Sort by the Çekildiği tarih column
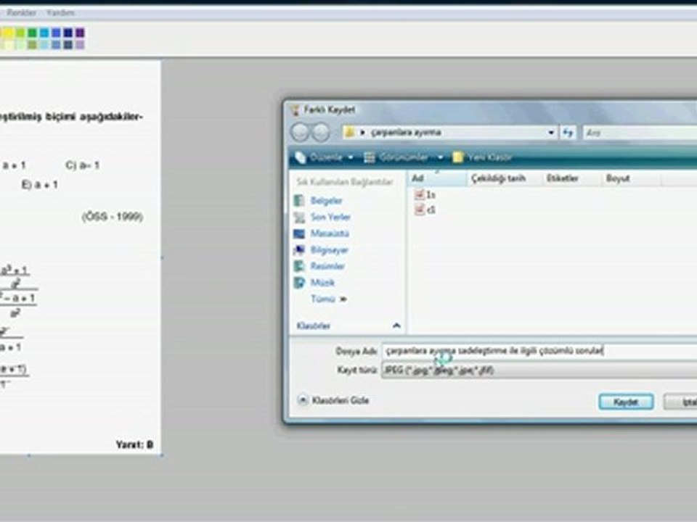 (505, 178)
